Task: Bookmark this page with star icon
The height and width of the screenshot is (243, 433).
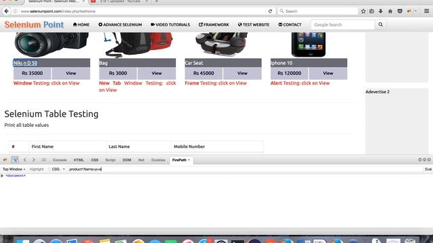Action: pos(363,11)
